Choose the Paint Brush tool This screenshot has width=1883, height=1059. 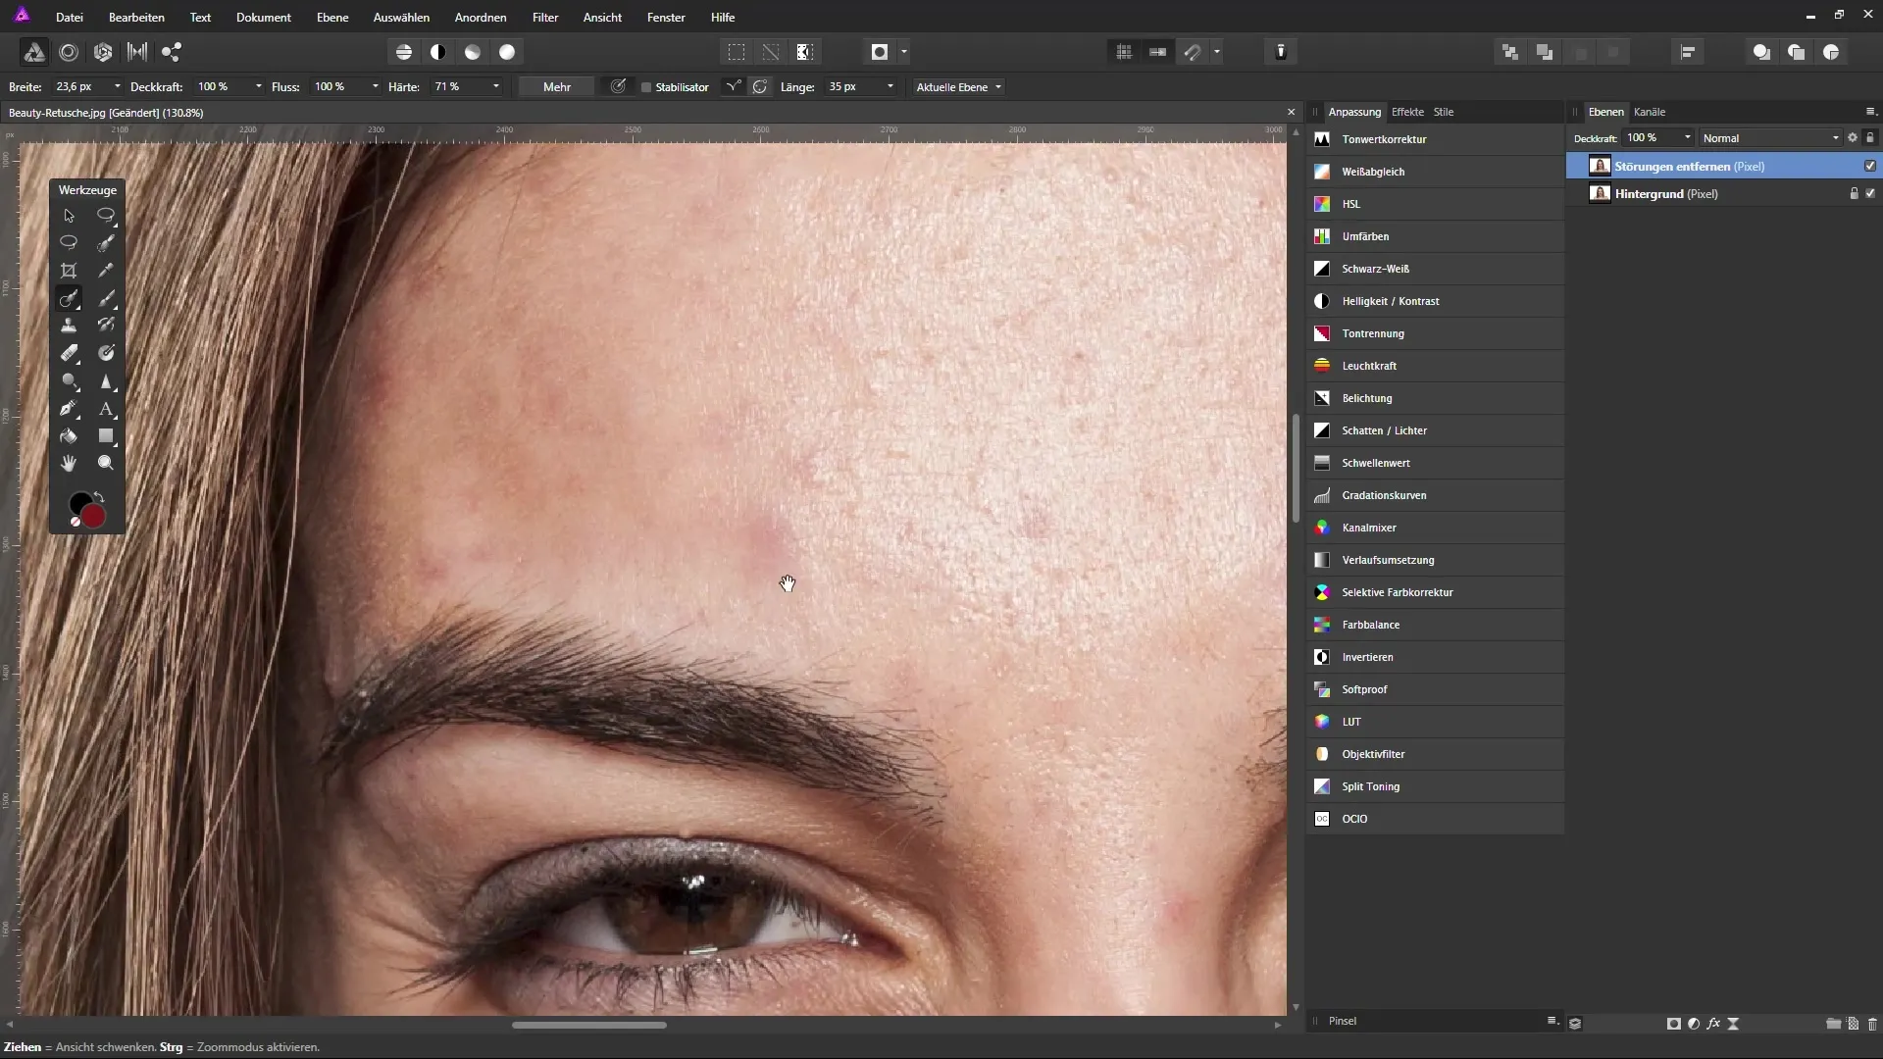(x=106, y=298)
